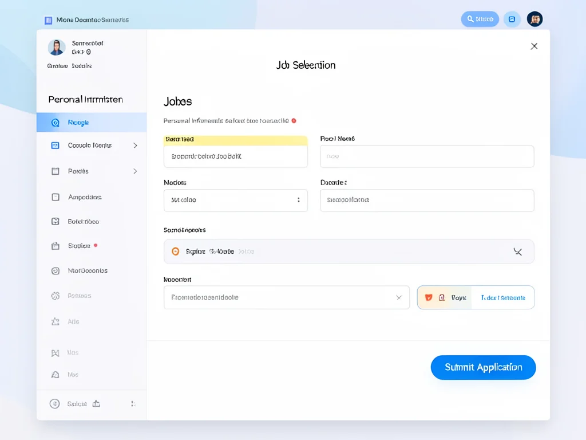
Task: Open the Poidis sidebar item
Action: tap(92, 171)
